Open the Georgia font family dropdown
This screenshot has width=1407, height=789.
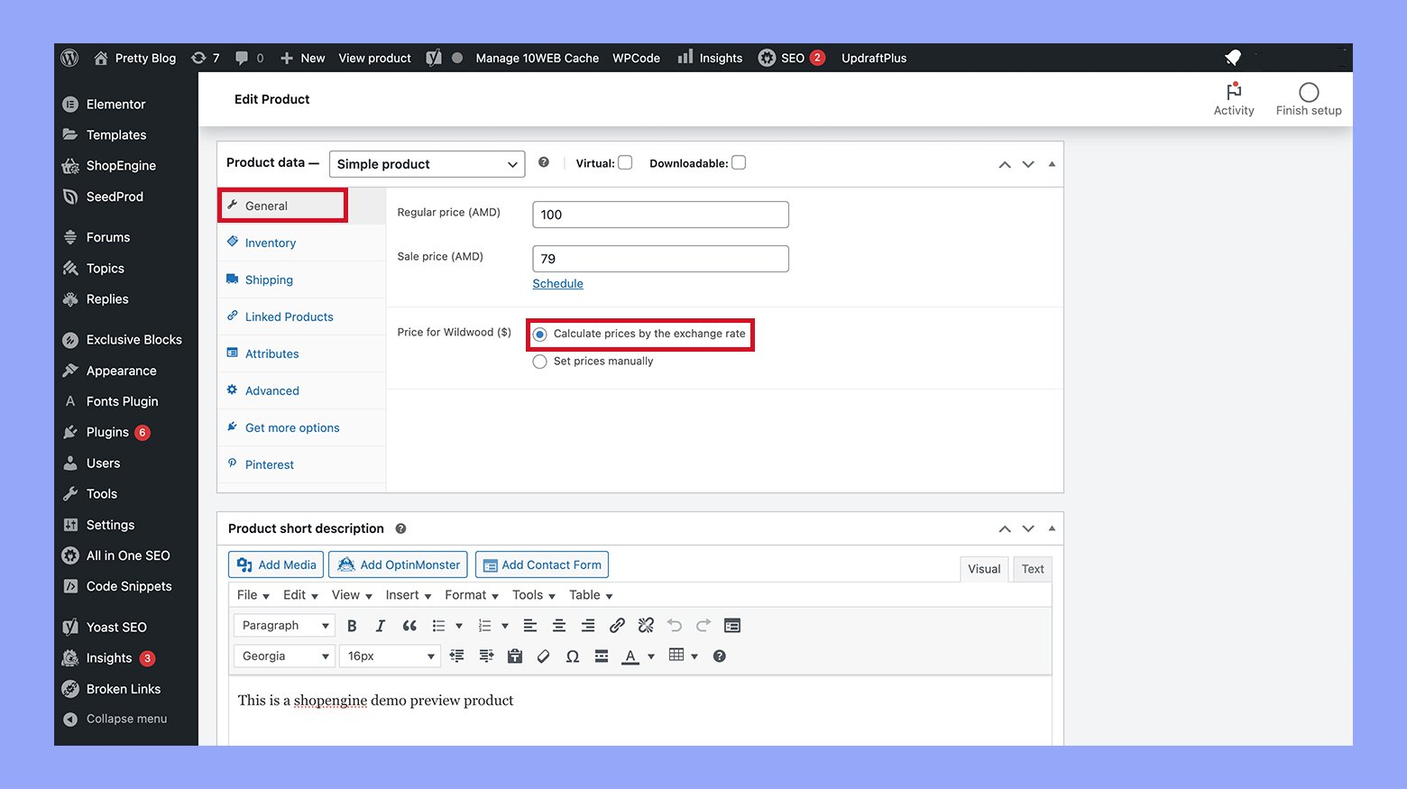(x=284, y=656)
